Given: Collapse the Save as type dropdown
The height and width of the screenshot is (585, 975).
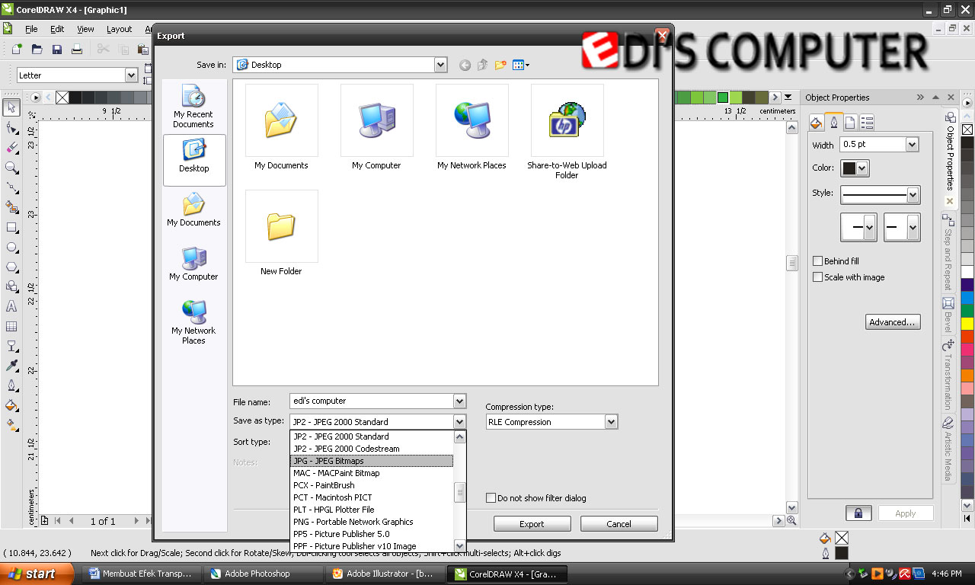Looking at the screenshot, I should [459, 422].
